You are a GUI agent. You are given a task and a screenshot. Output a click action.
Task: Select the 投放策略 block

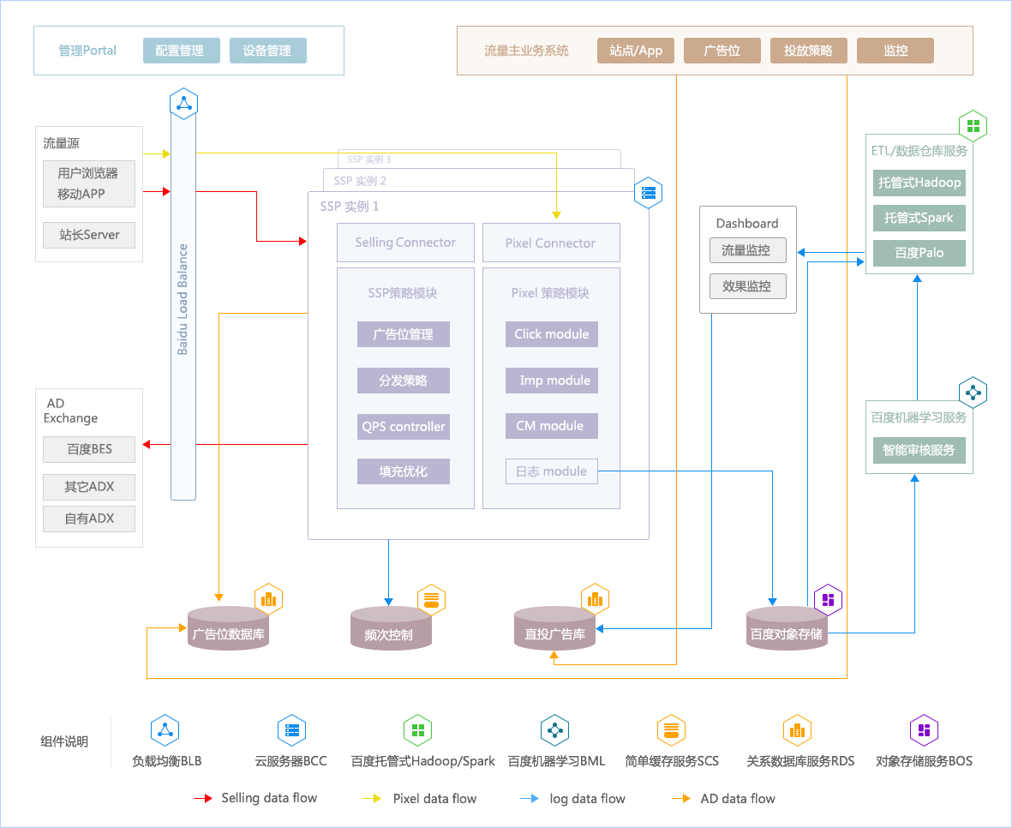pyautogui.click(x=809, y=51)
